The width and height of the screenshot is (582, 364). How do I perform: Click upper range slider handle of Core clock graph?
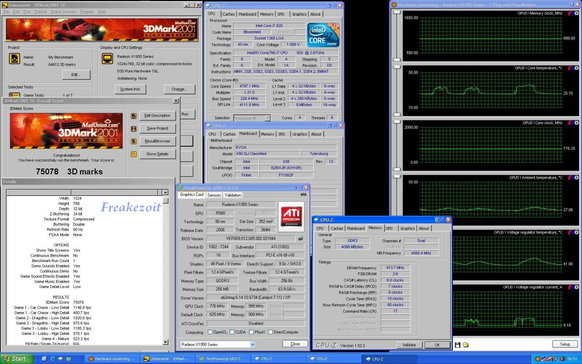point(397,122)
